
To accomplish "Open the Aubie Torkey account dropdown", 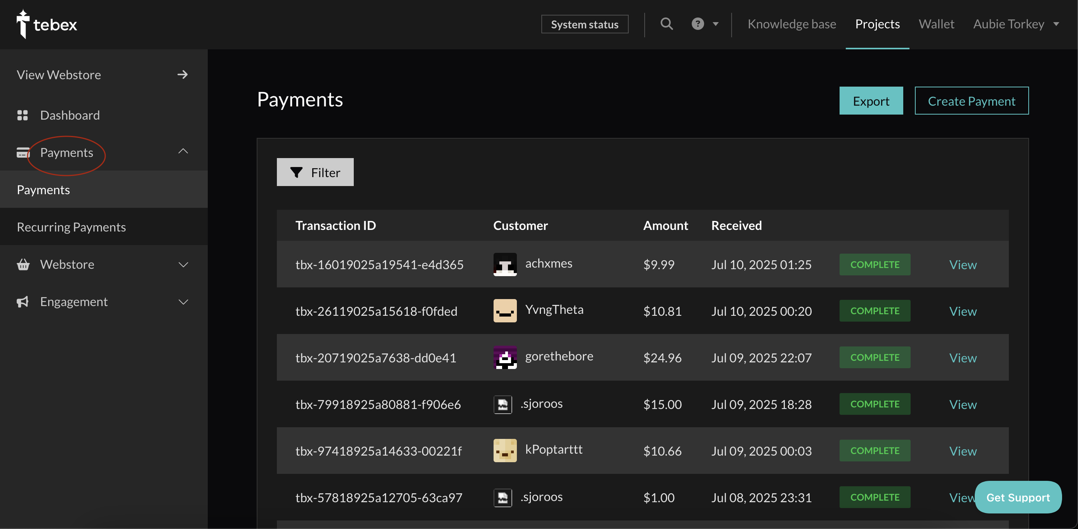I will [1015, 24].
